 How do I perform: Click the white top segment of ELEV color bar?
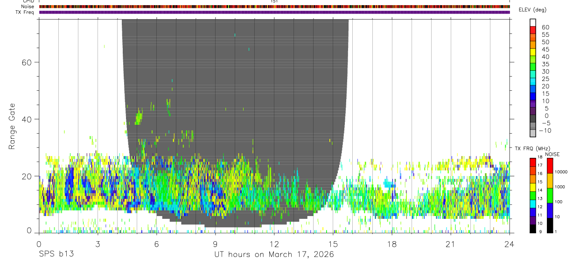tap(533, 21)
